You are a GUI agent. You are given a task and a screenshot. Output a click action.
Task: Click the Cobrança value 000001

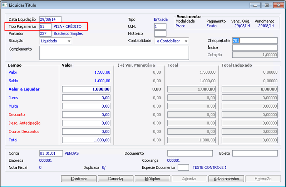coord(173,161)
